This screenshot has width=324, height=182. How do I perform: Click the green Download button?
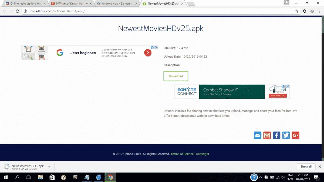click(176, 76)
